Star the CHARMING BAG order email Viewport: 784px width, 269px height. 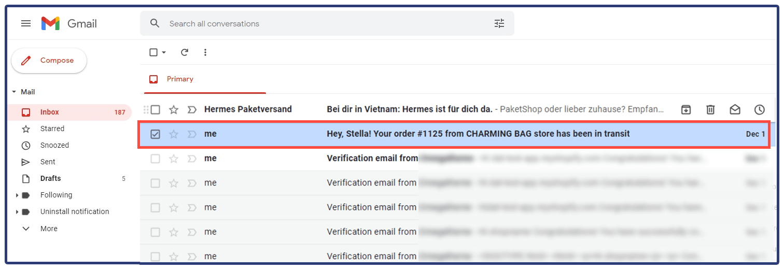pos(174,134)
